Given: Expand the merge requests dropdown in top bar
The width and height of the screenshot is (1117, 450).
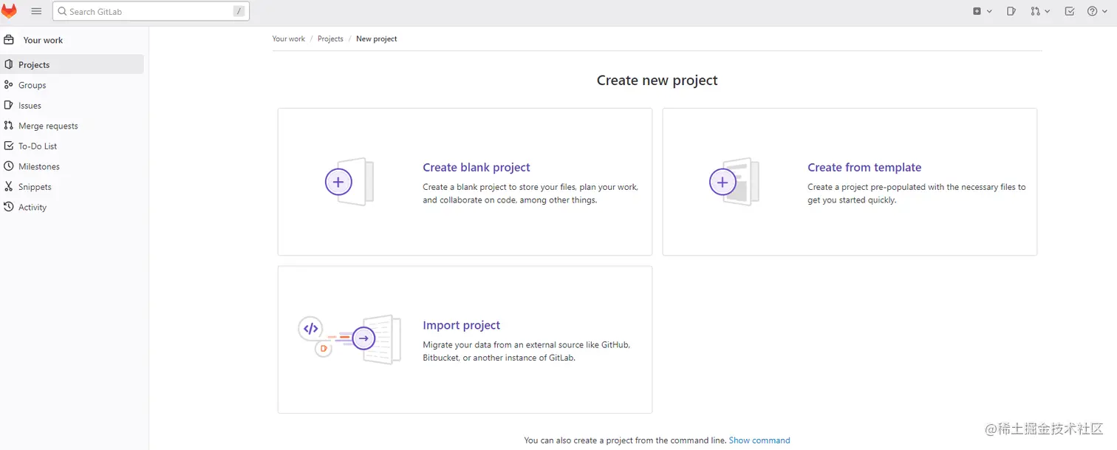Looking at the screenshot, I should click(1040, 11).
